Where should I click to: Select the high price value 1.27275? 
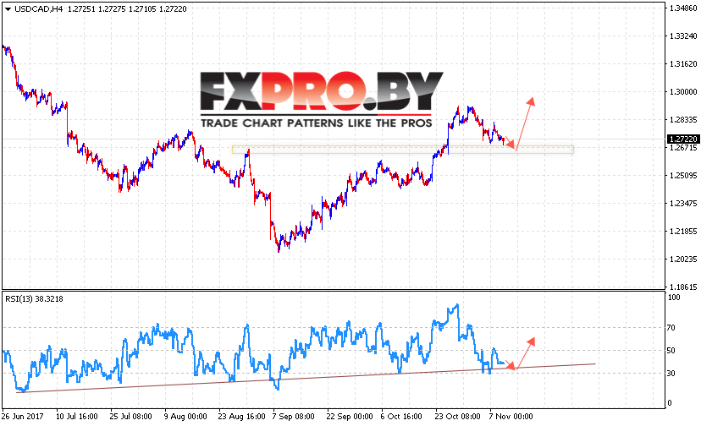(x=112, y=9)
